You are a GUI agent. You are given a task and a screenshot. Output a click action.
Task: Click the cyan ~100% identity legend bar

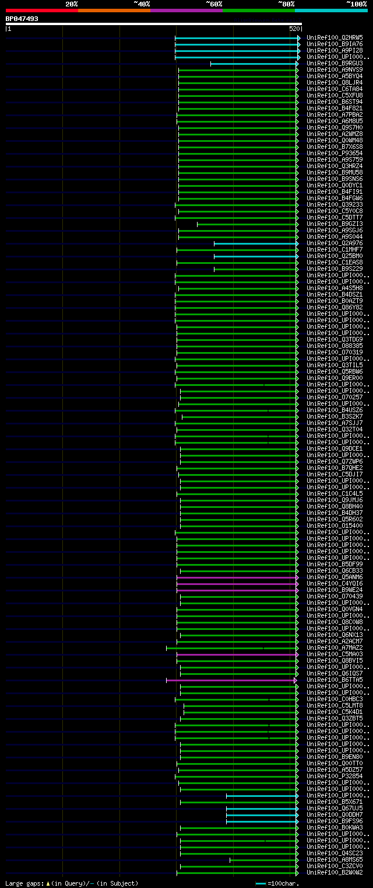tap(331, 11)
